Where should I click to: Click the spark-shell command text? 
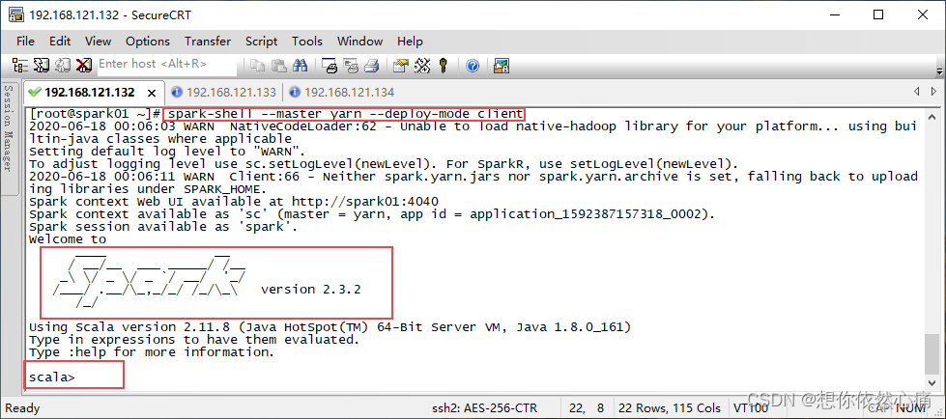click(346, 113)
